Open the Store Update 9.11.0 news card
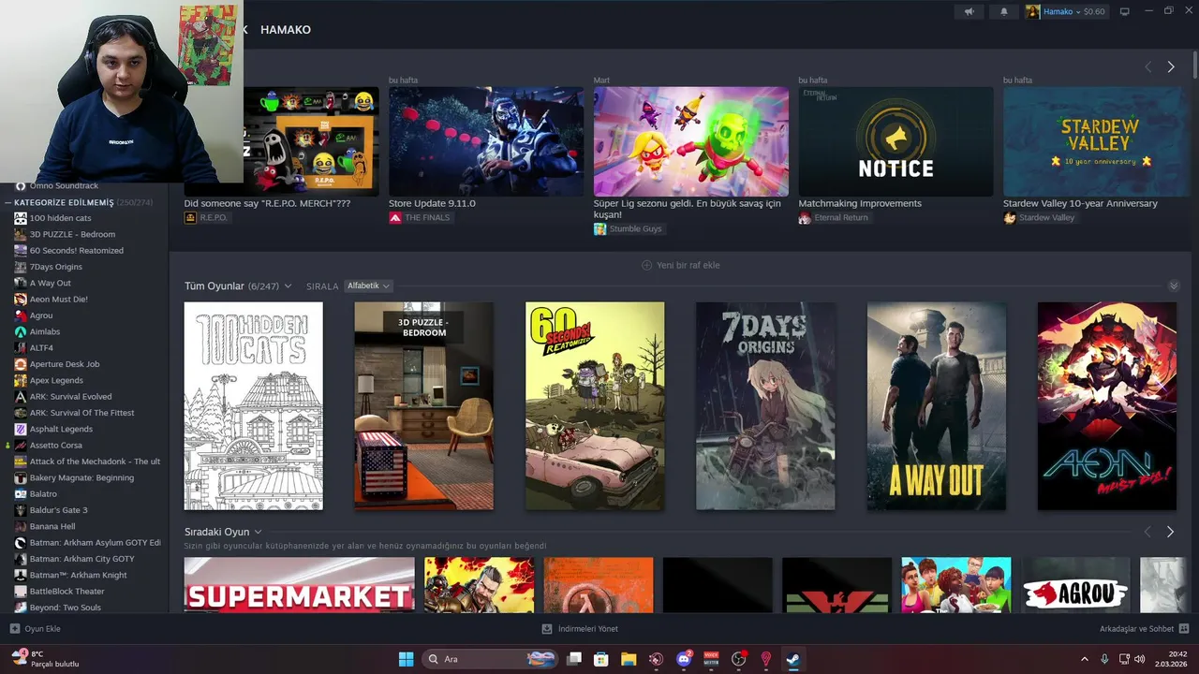Image resolution: width=1199 pixels, height=674 pixels. (486, 141)
